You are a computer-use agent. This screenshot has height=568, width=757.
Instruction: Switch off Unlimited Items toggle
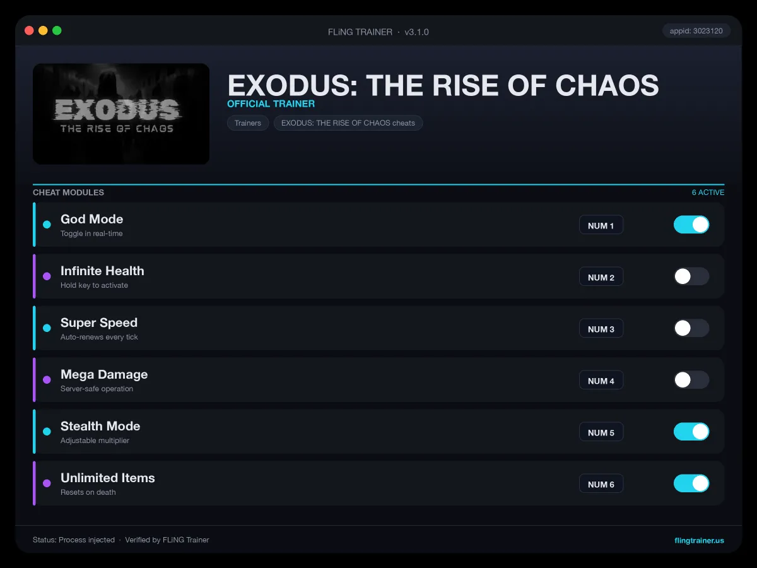(691, 483)
